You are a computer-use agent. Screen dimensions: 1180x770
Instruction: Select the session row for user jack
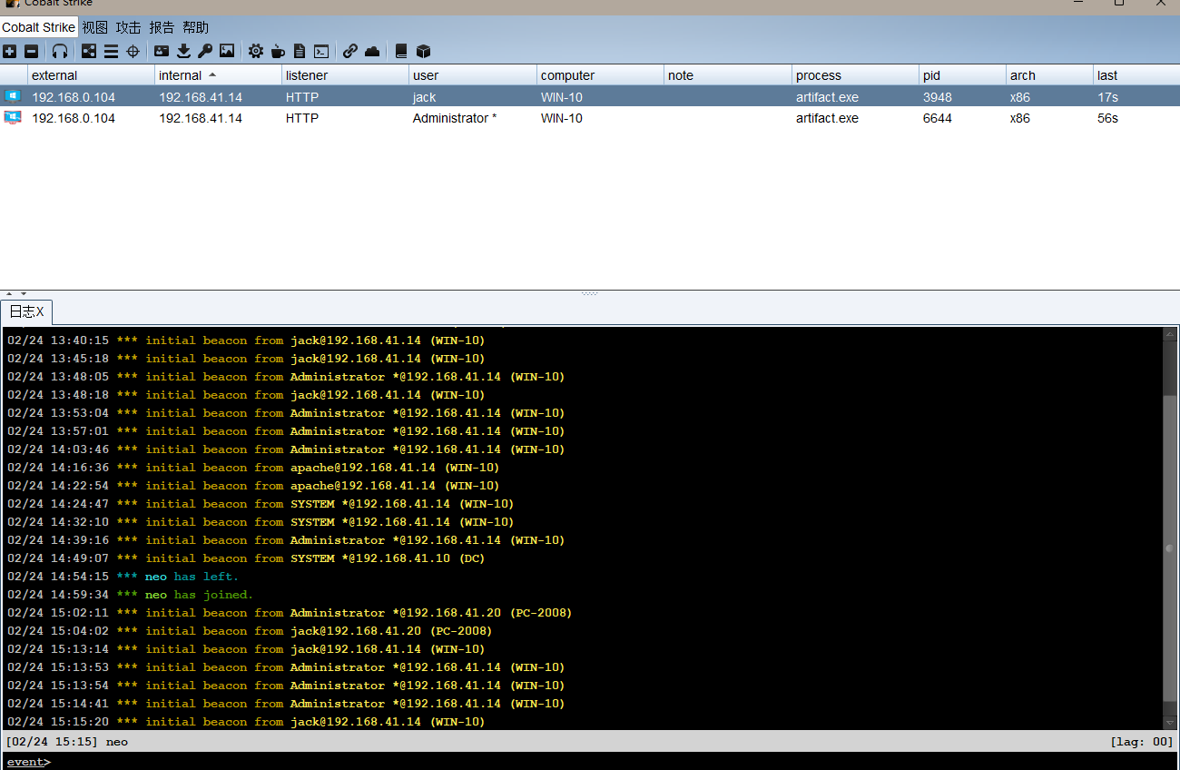[590, 96]
